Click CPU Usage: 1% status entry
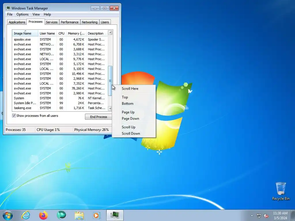The height and width of the screenshot is (221, 295). [48, 130]
